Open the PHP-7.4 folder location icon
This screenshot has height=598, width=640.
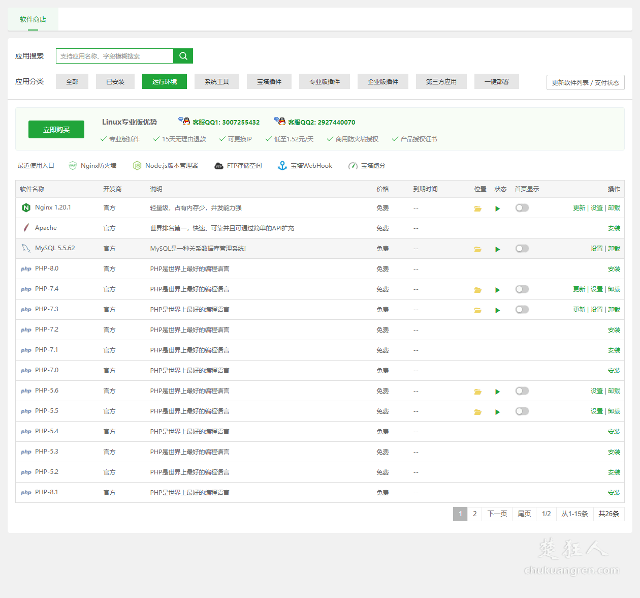coord(477,290)
